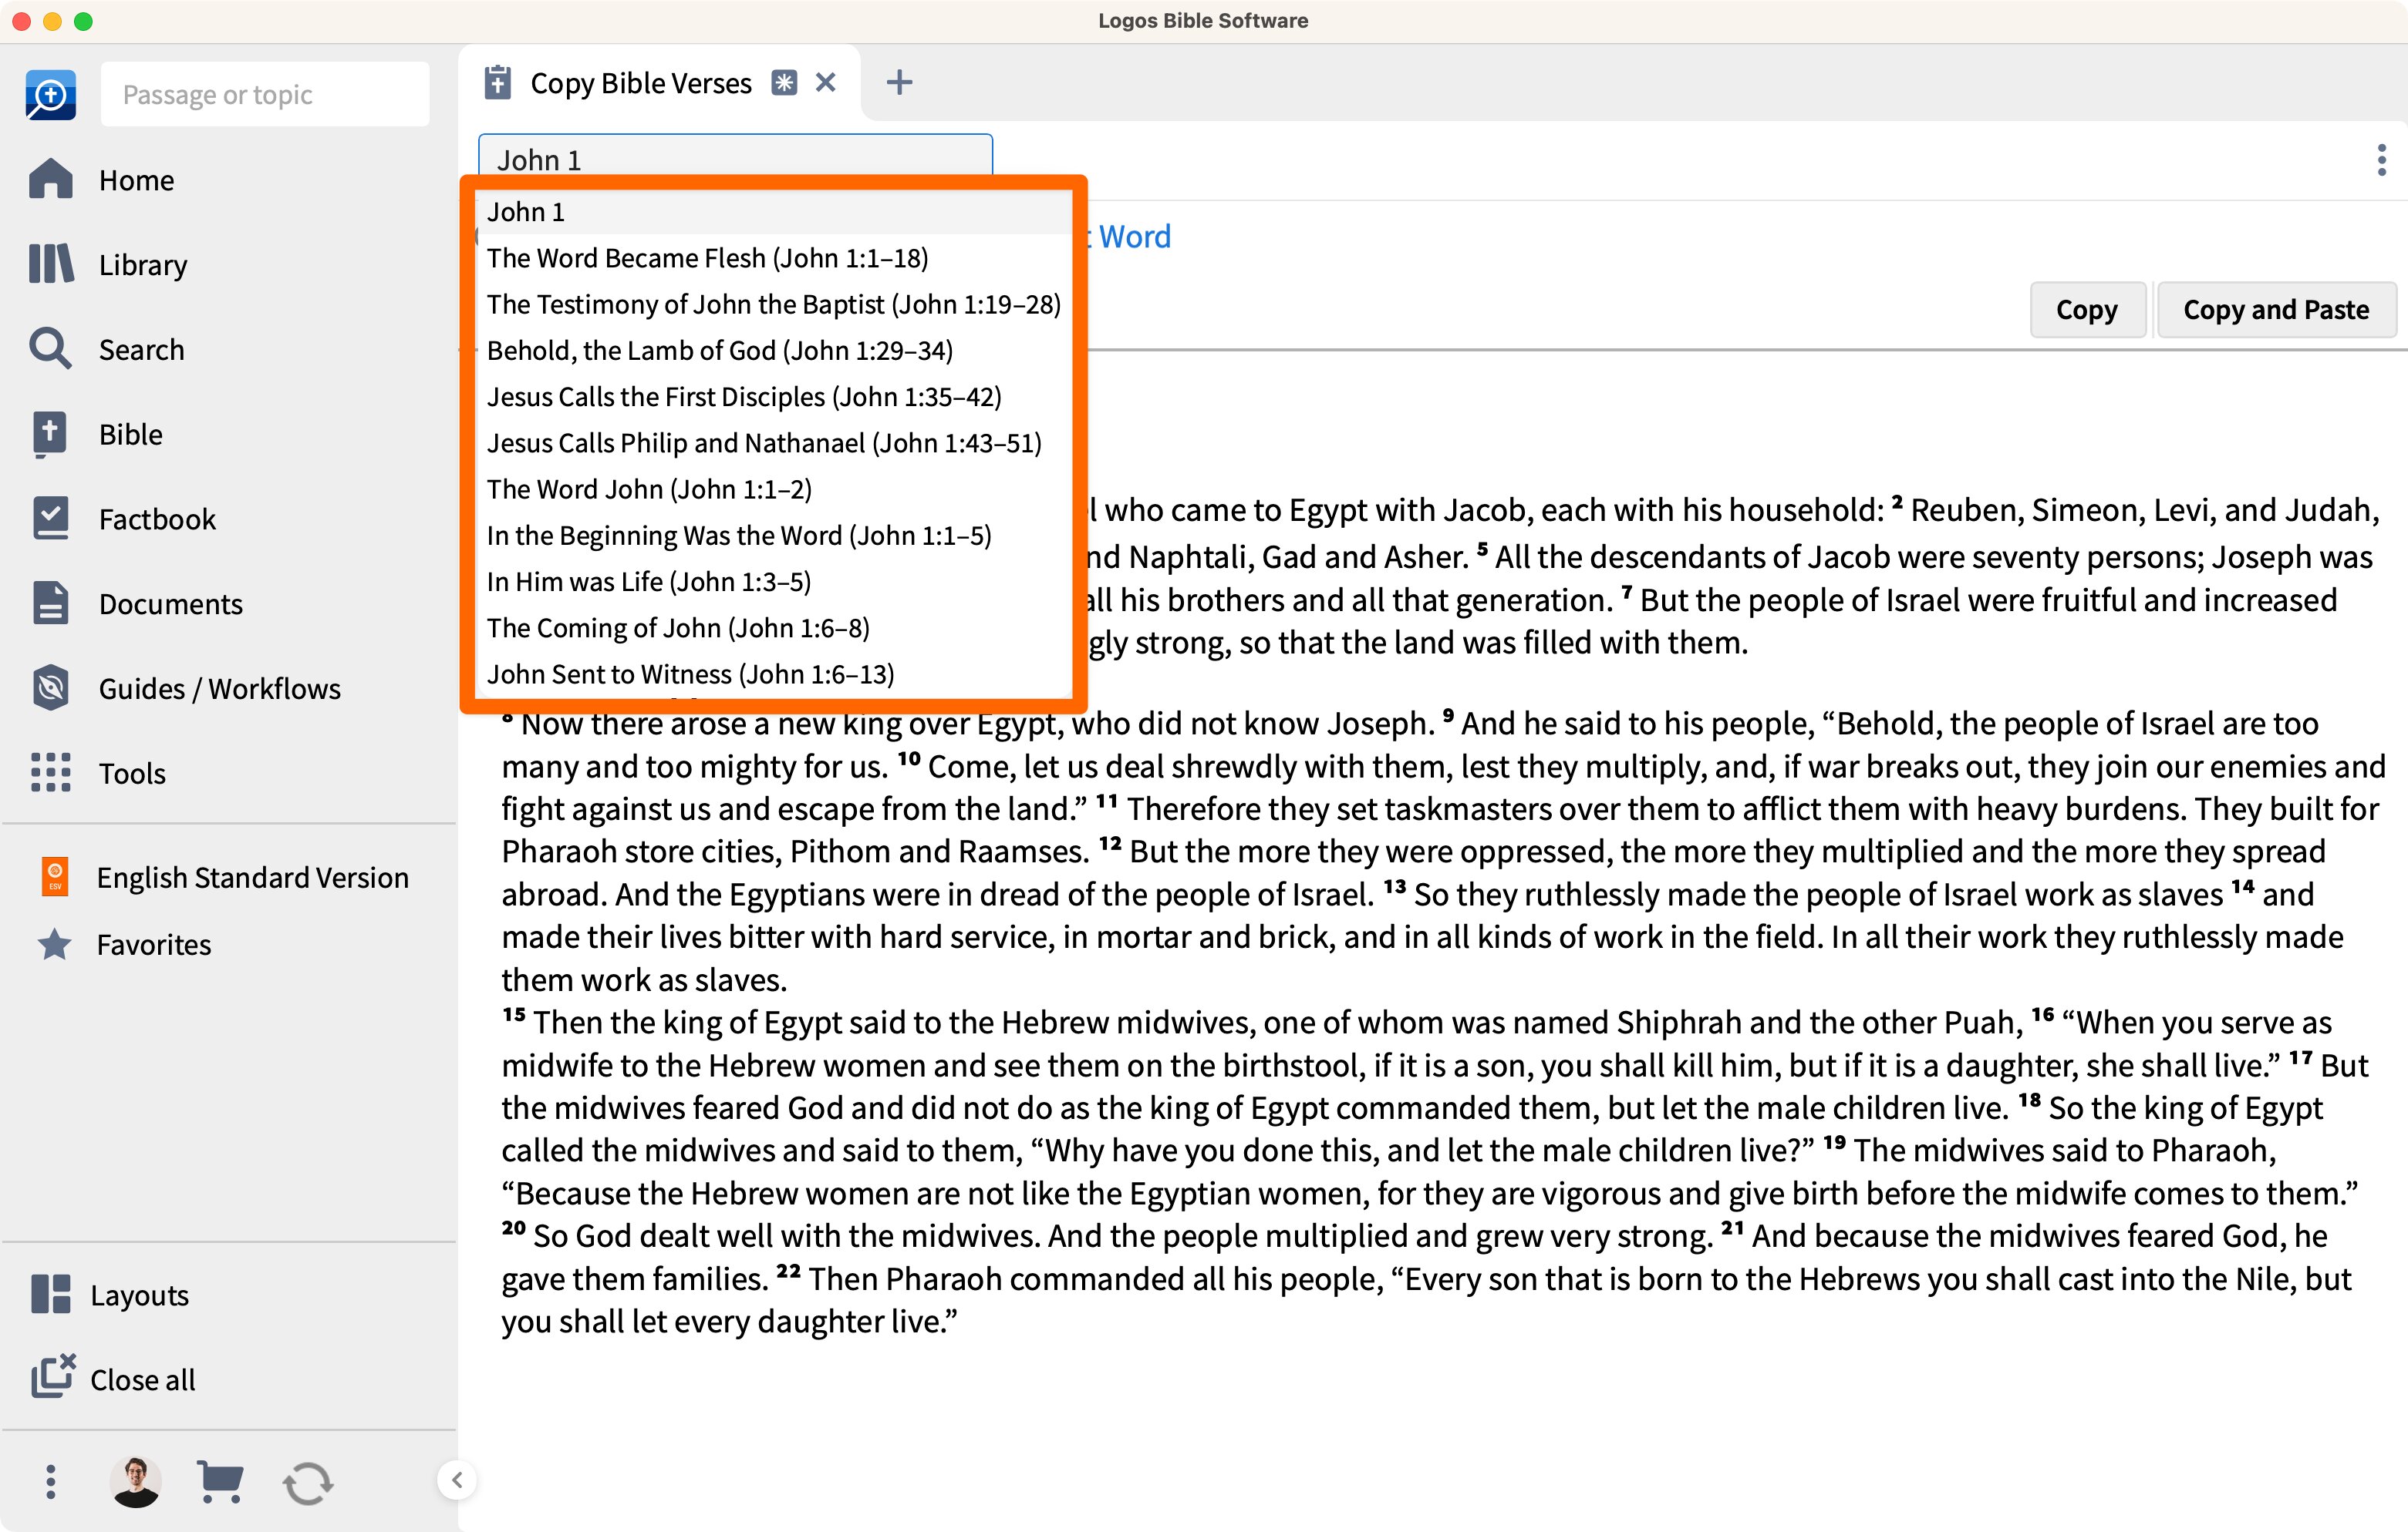The height and width of the screenshot is (1532, 2408).
Task: Click the sync refresh icon
Action: [308, 1484]
